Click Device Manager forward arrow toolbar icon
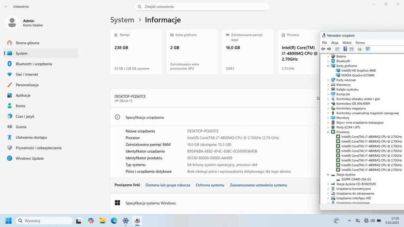The image size is (404, 227). 329,49
